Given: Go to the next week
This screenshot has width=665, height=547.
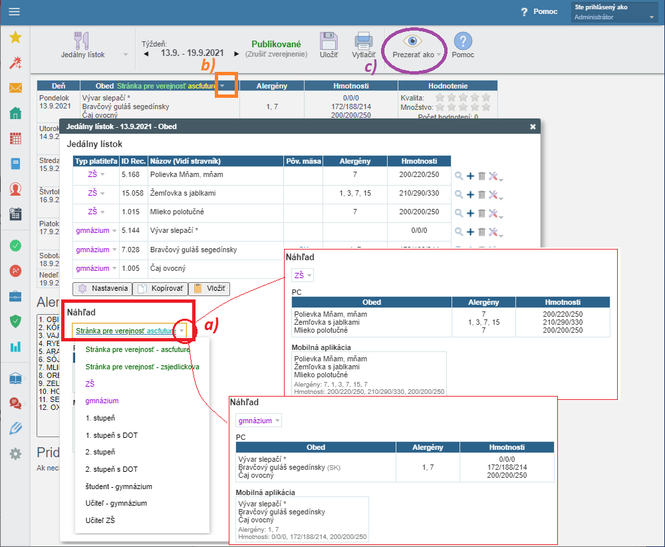Looking at the screenshot, I should 236,54.
